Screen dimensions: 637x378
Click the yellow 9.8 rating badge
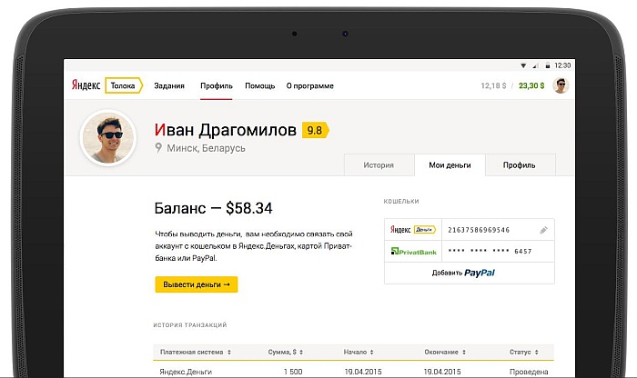click(315, 130)
